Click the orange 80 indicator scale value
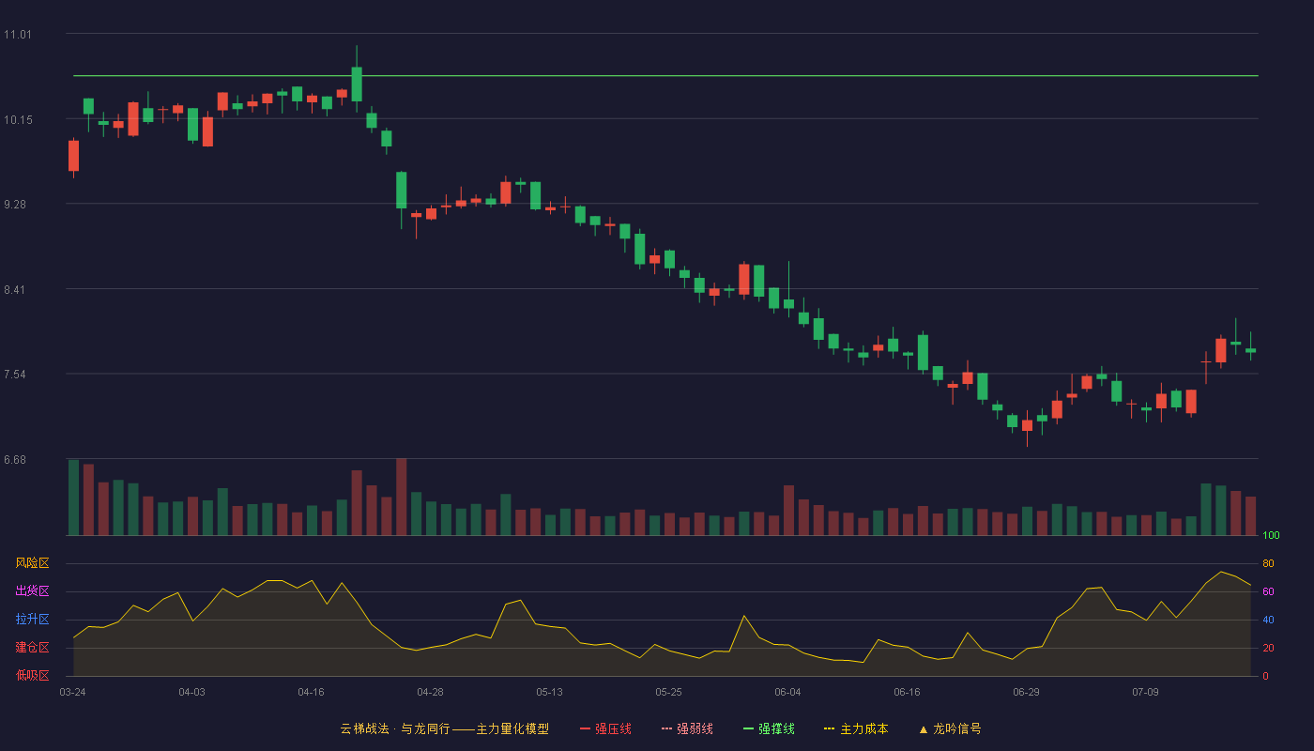 1268,563
